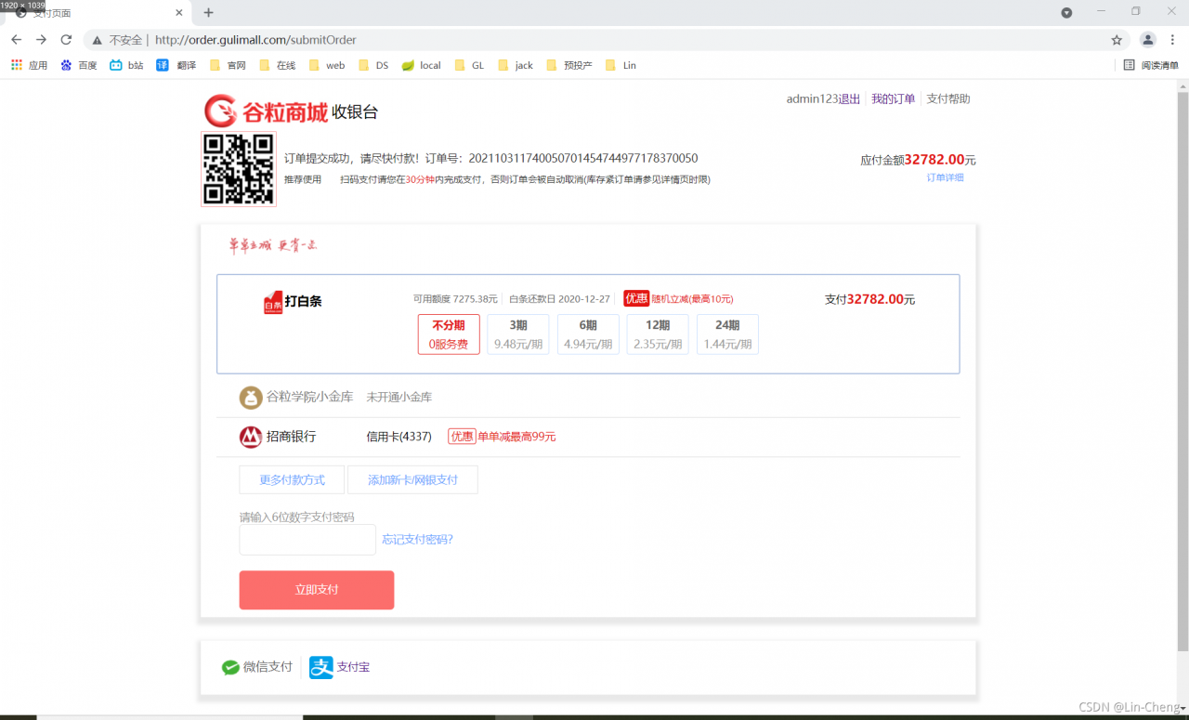The image size is (1189, 720).
Task: Open the b站 bookmark
Action: pos(127,65)
